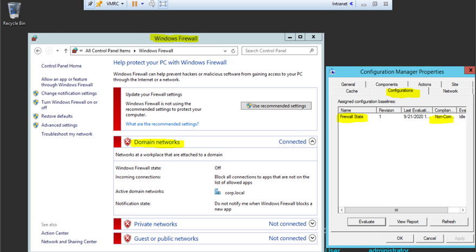Viewport: 476px width, 252px height.
Task: Refresh the Windows Firewall page
Action: (233, 51)
